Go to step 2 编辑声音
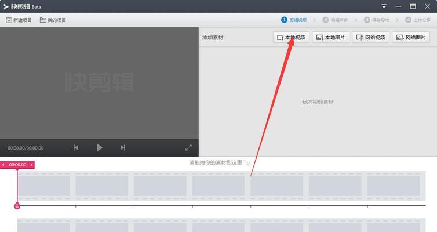This screenshot has width=437, height=232. (x=335, y=20)
